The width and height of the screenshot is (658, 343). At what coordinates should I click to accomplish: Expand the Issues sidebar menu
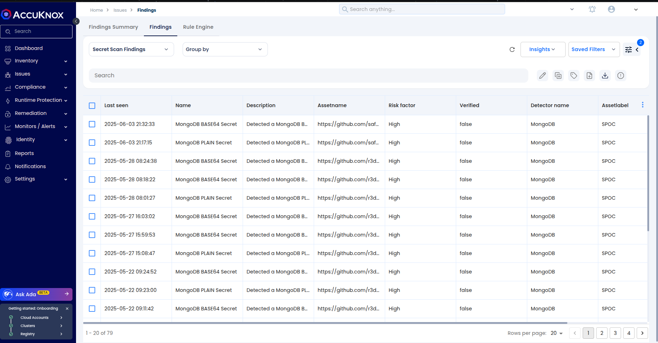tap(36, 74)
